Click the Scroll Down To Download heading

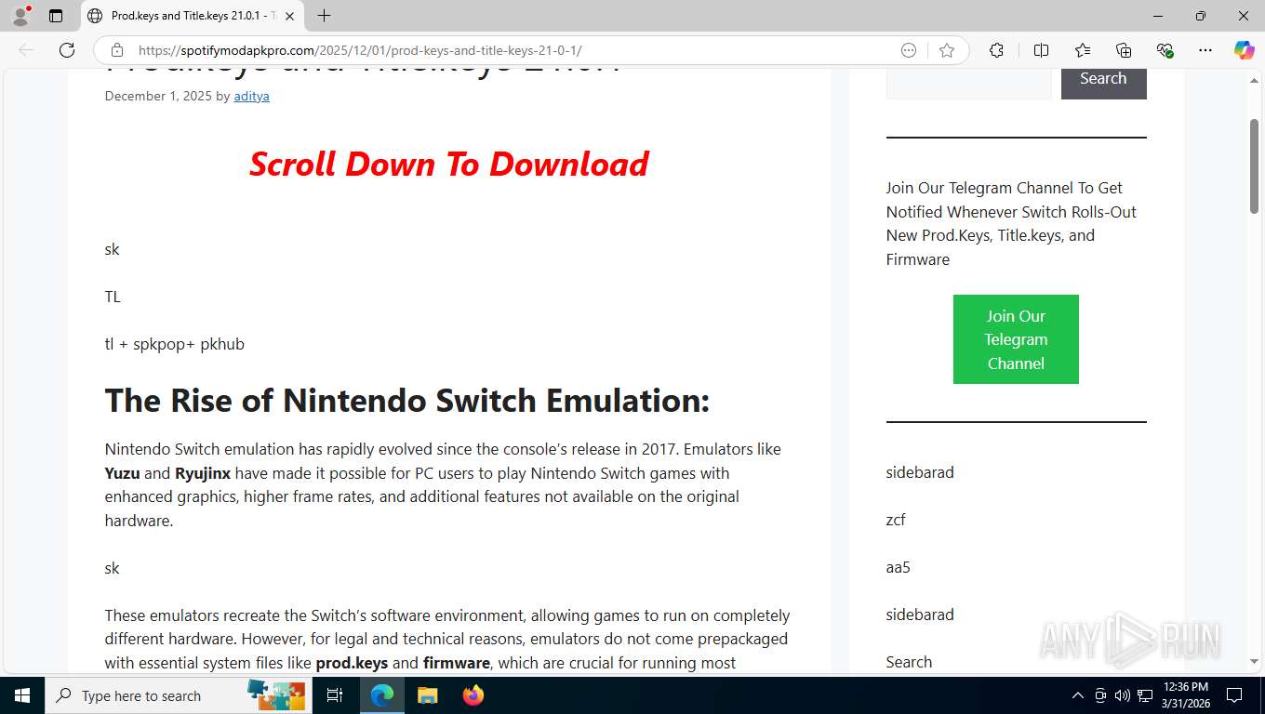(448, 165)
